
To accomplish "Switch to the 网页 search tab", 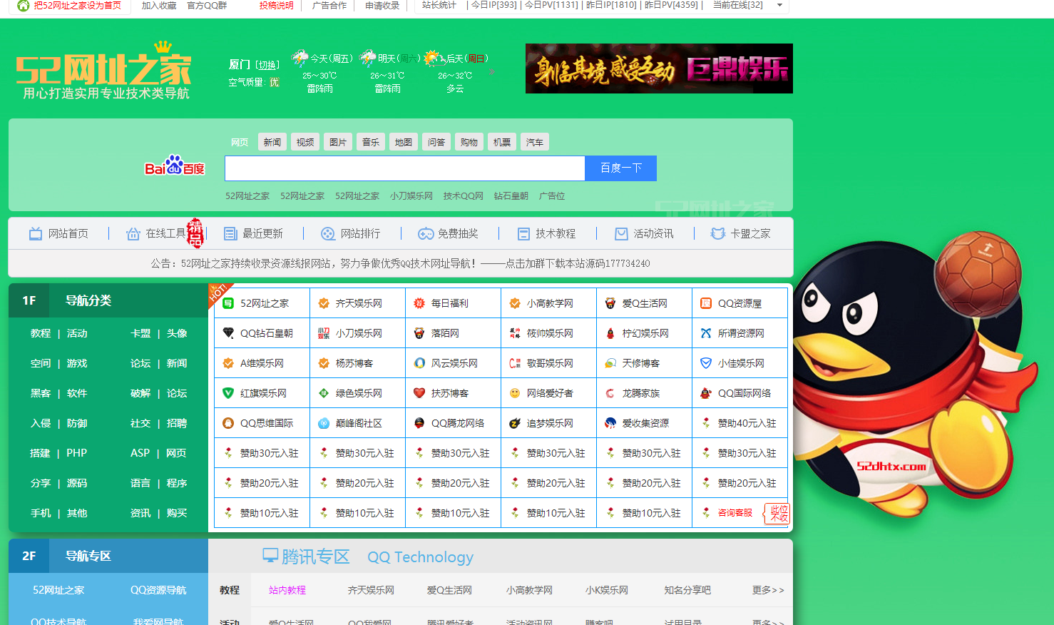I will (240, 142).
